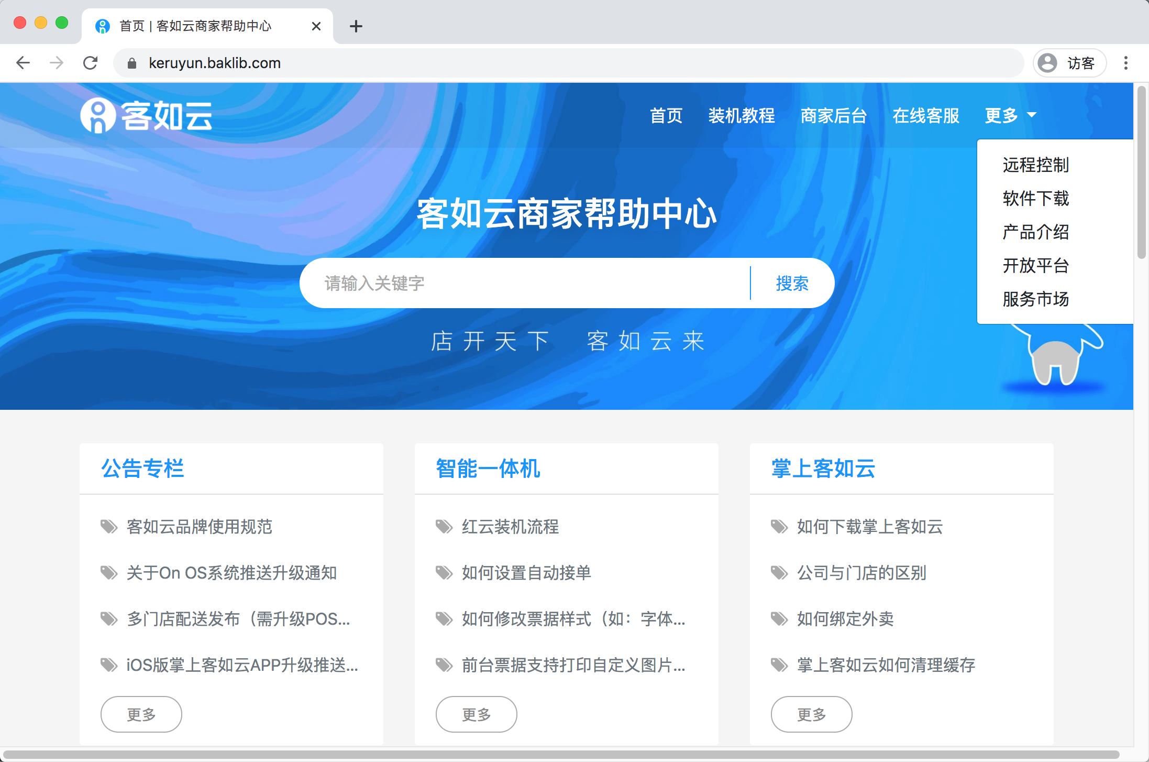Click the lock icon in address bar
This screenshot has width=1149, height=762.
click(x=132, y=63)
